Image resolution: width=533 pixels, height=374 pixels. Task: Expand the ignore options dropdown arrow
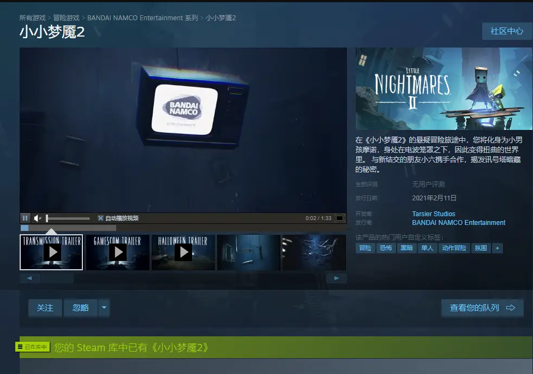(x=104, y=308)
